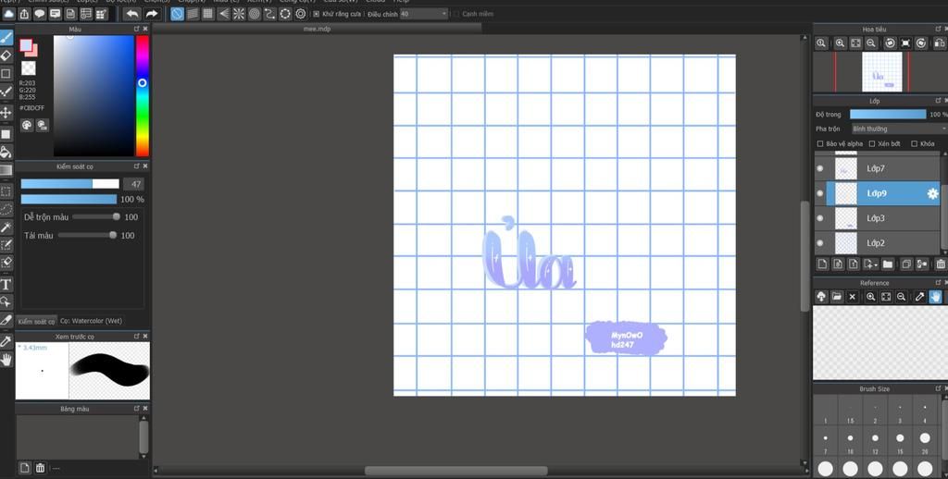Switch to the mee.mdp document tab
The height and width of the screenshot is (479, 948).
(317, 29)
